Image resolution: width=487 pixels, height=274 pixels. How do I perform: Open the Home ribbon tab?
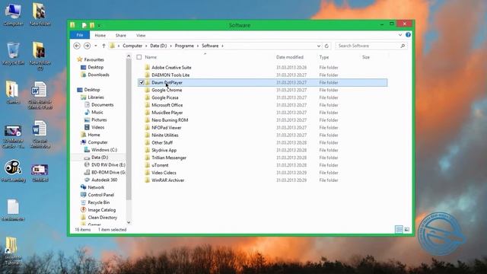(x=100, y=36)
